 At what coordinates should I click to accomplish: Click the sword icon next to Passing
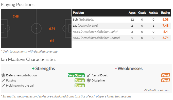click(x=3, y=80)
